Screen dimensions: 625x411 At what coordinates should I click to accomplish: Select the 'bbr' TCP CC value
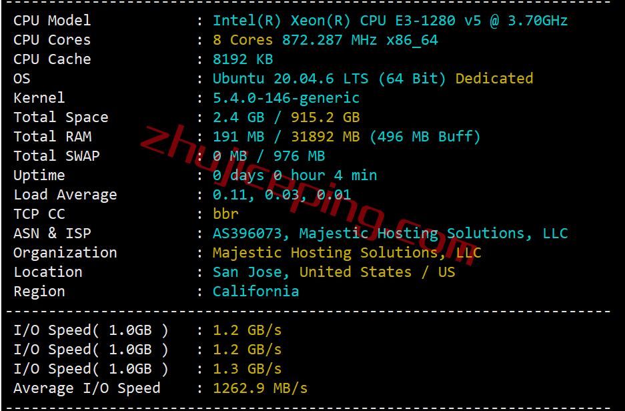(225, 214)
